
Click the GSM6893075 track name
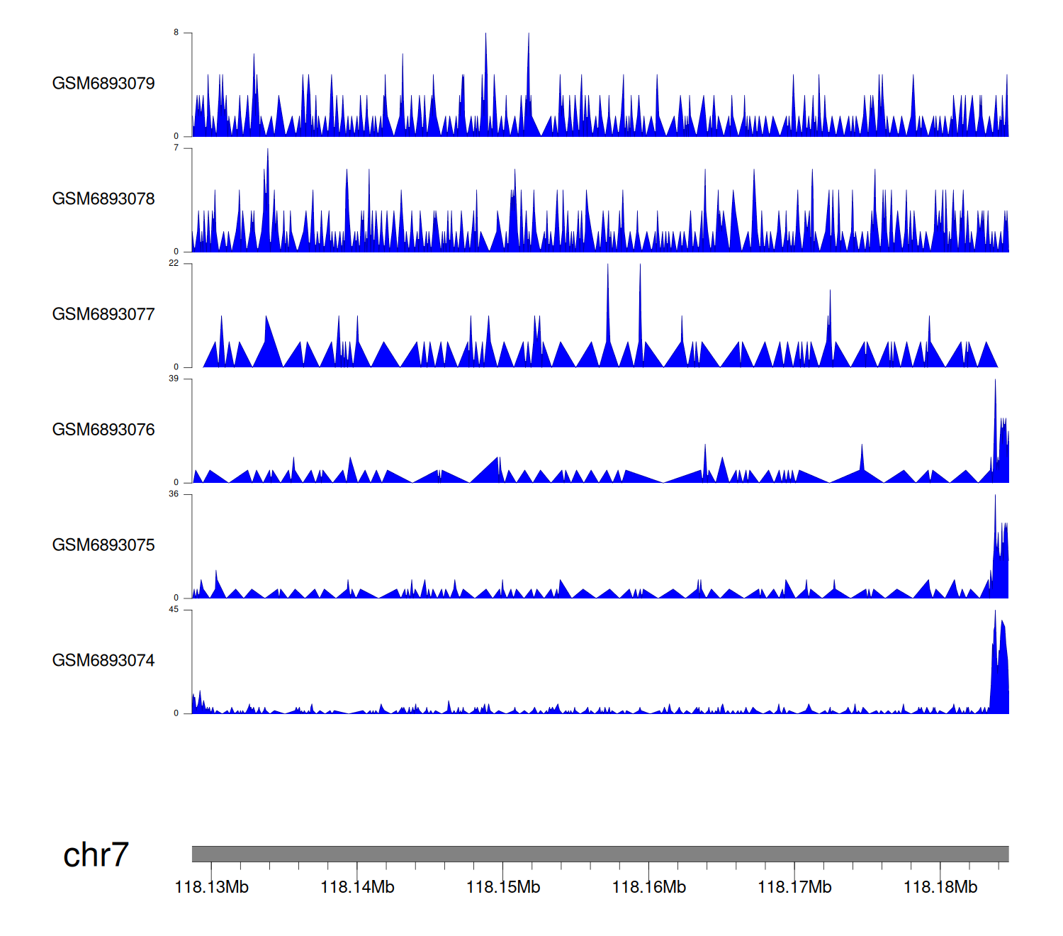pos(103,545)
